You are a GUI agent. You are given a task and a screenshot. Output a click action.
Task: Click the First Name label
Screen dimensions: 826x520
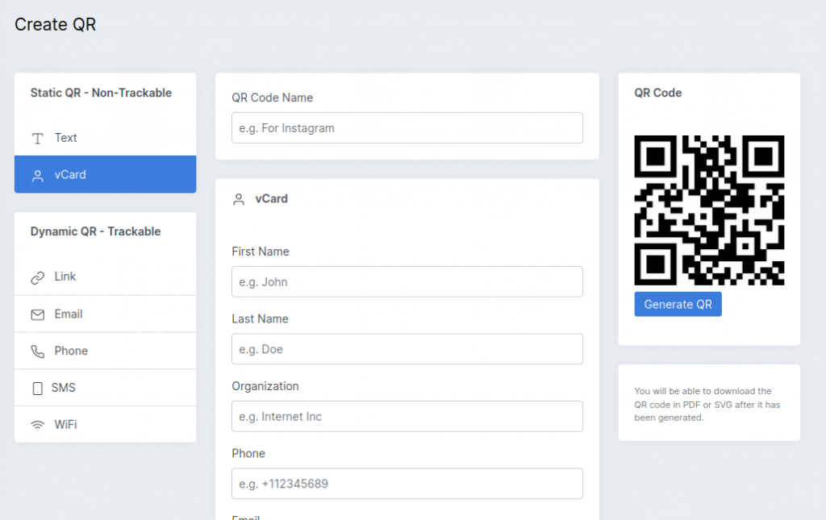pyautogui.click(x=261, y=252)
